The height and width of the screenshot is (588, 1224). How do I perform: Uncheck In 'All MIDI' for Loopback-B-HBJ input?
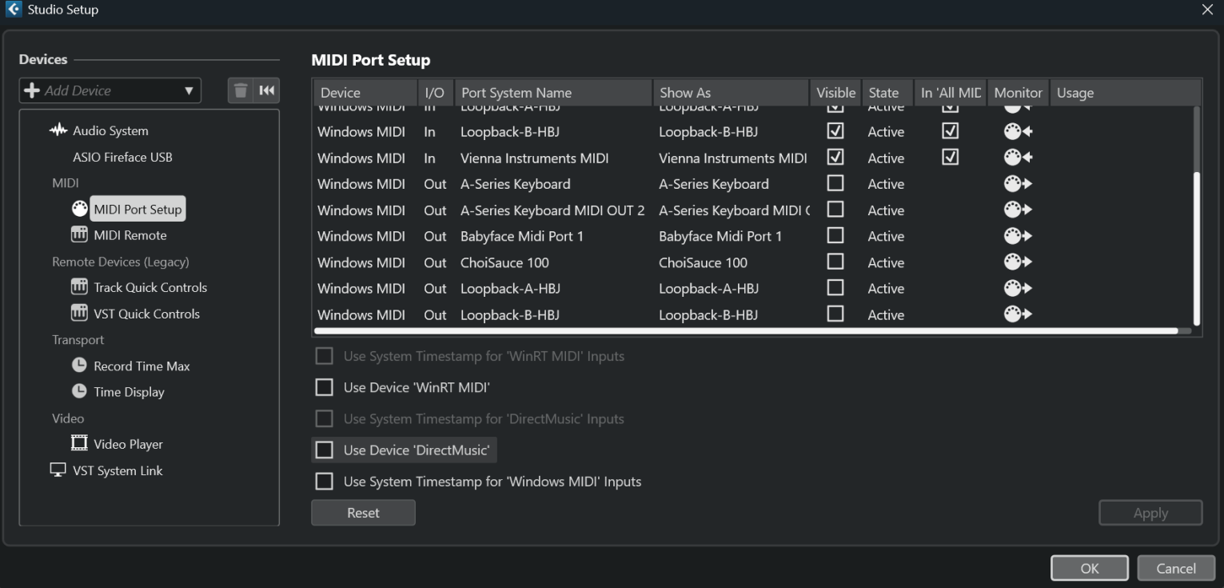click(950, 130)
